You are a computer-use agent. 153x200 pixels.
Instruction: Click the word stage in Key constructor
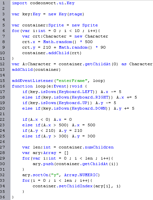(76, 14)
